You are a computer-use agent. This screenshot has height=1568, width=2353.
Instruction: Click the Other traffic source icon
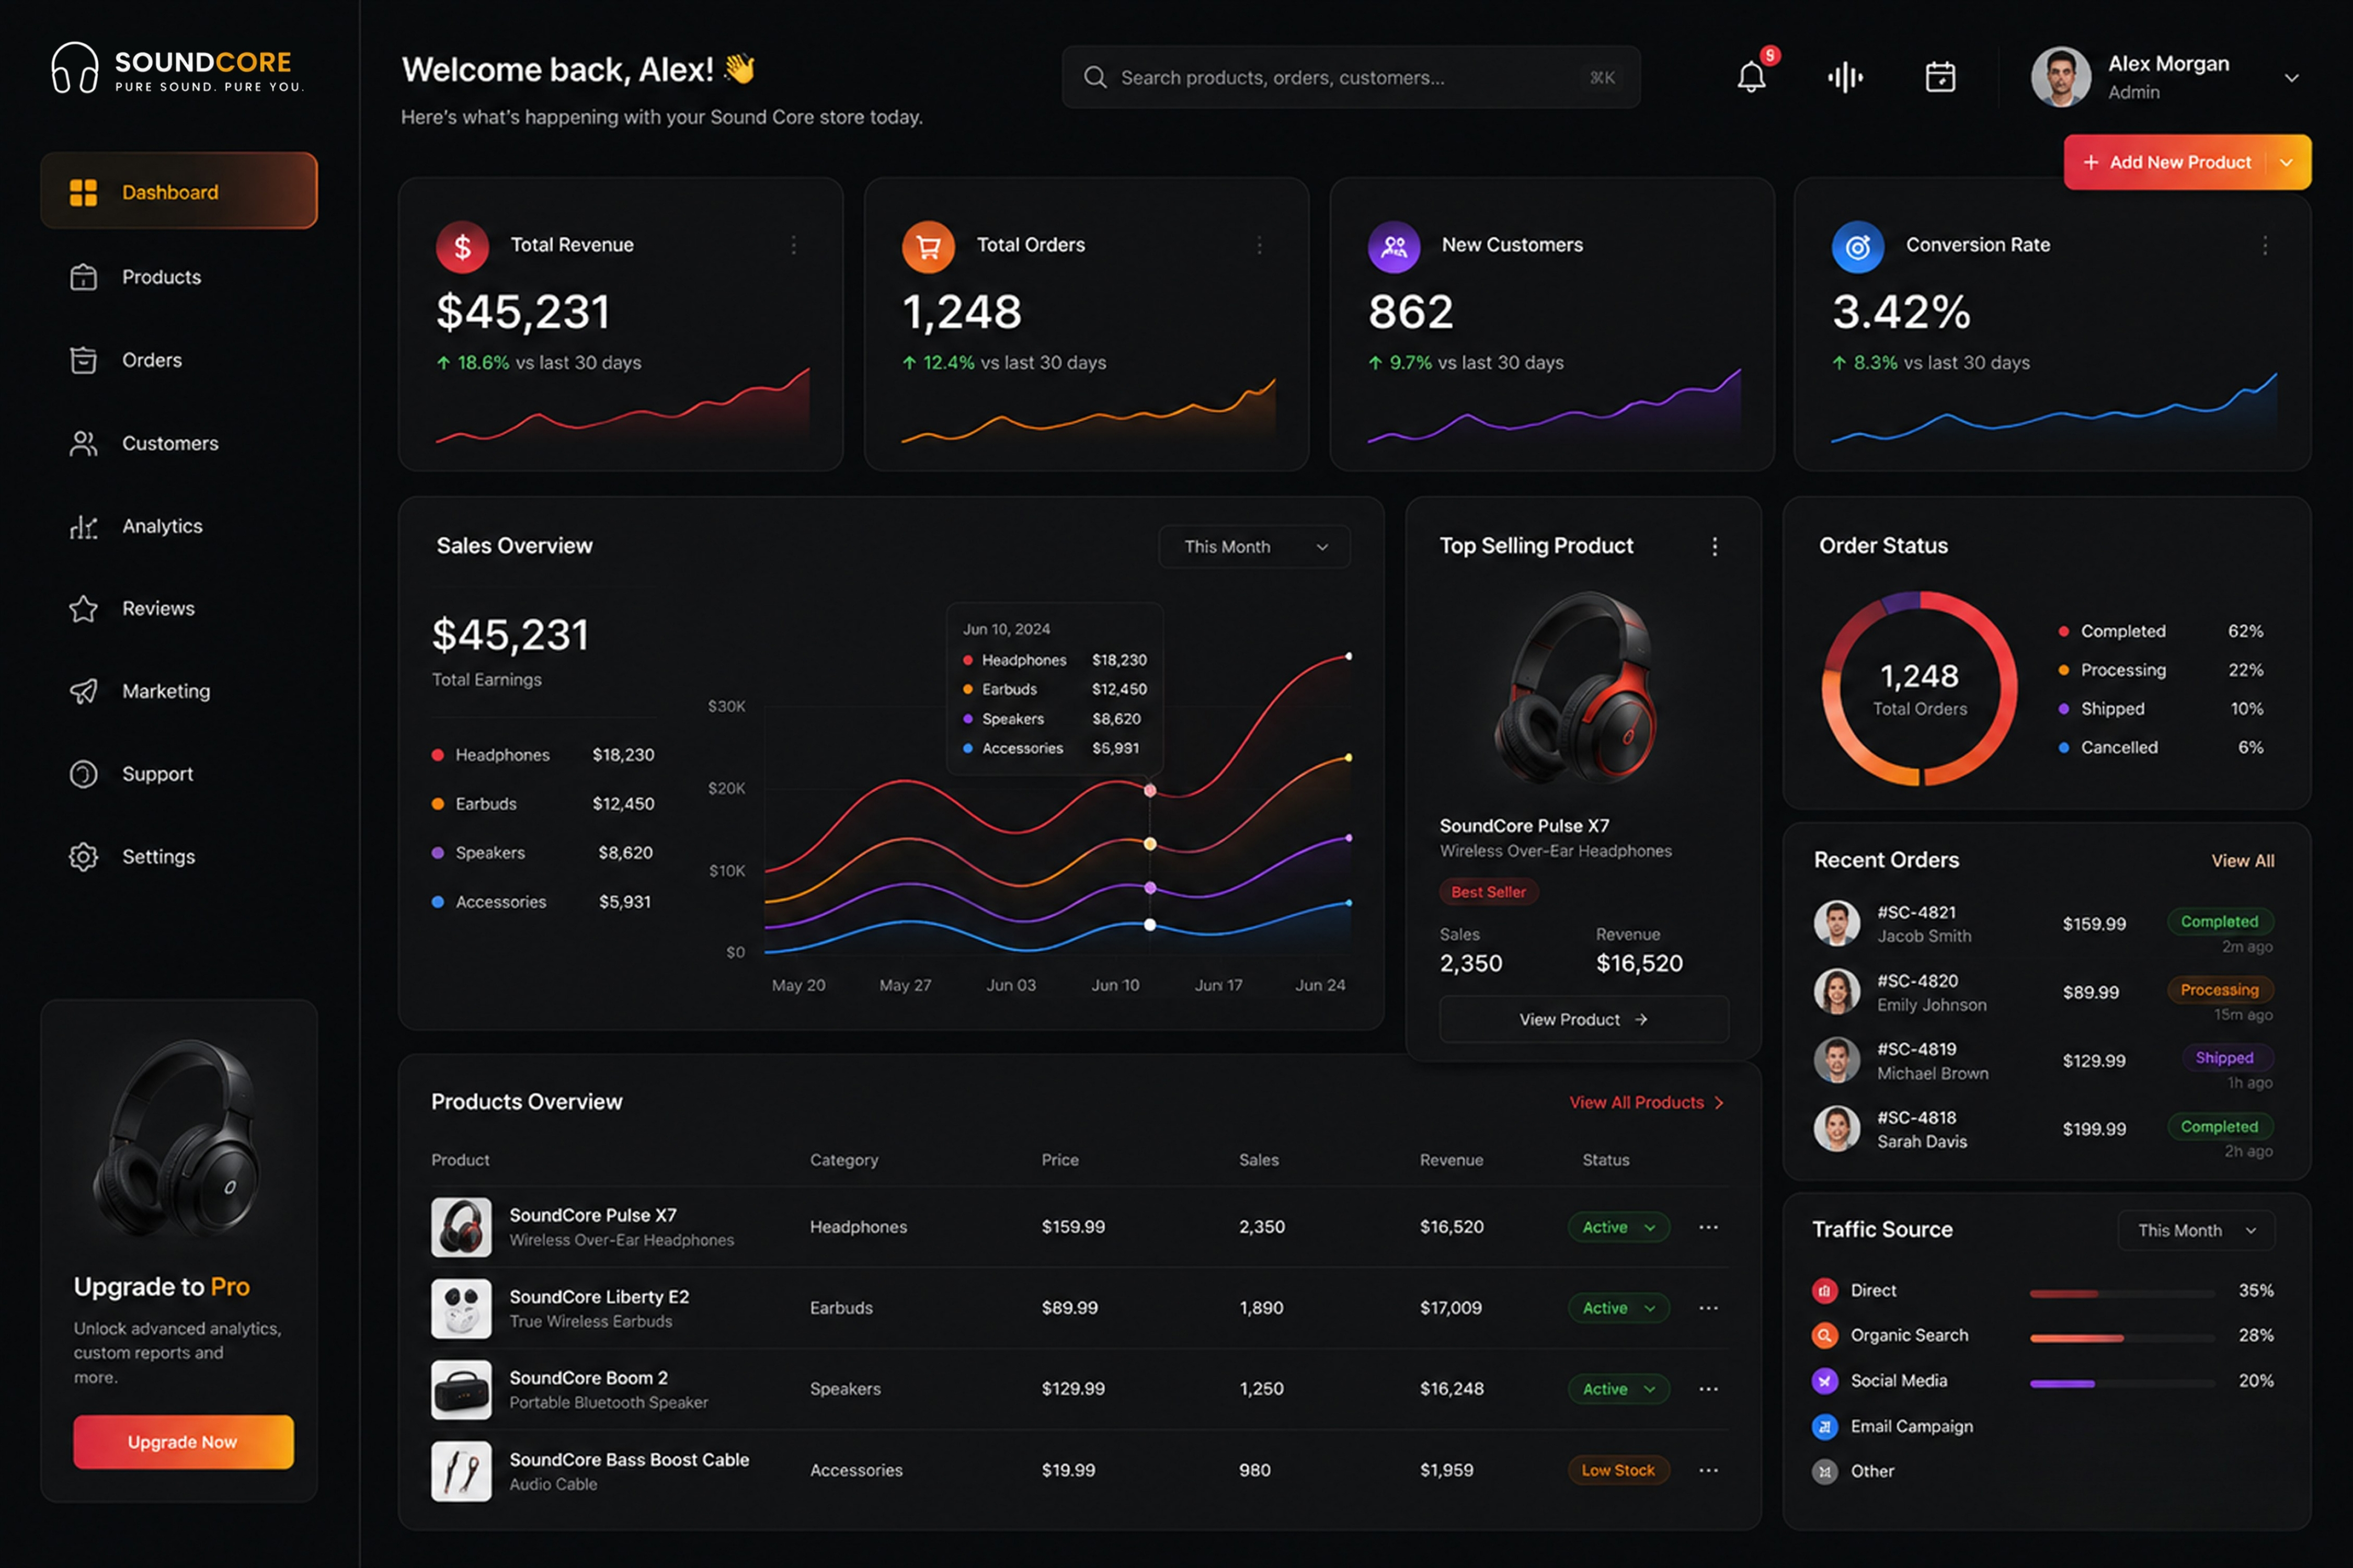[1825, 1472]
